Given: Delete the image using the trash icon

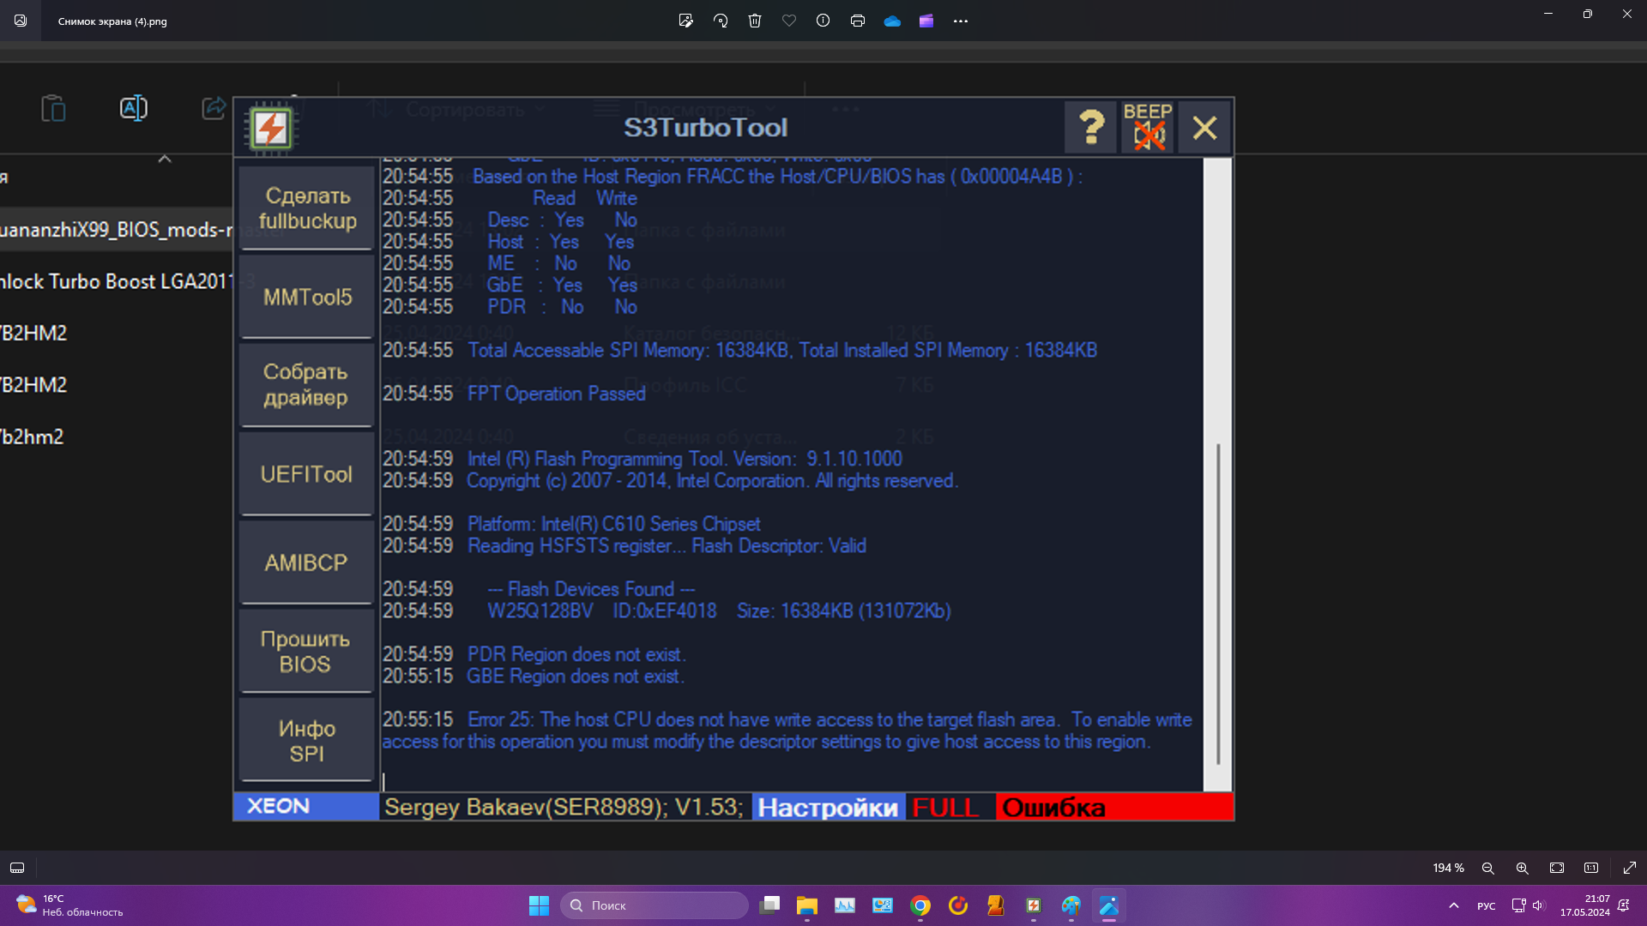Looking at the screenshot, I should 755,21.
